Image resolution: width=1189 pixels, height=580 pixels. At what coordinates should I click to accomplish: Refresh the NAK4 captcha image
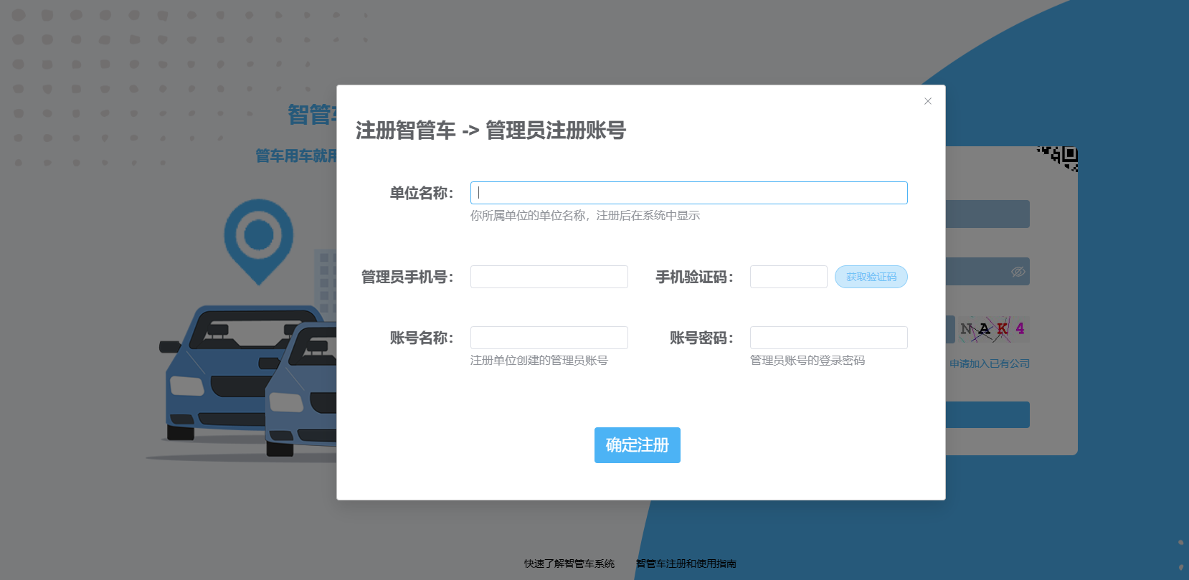coord(993,329)
